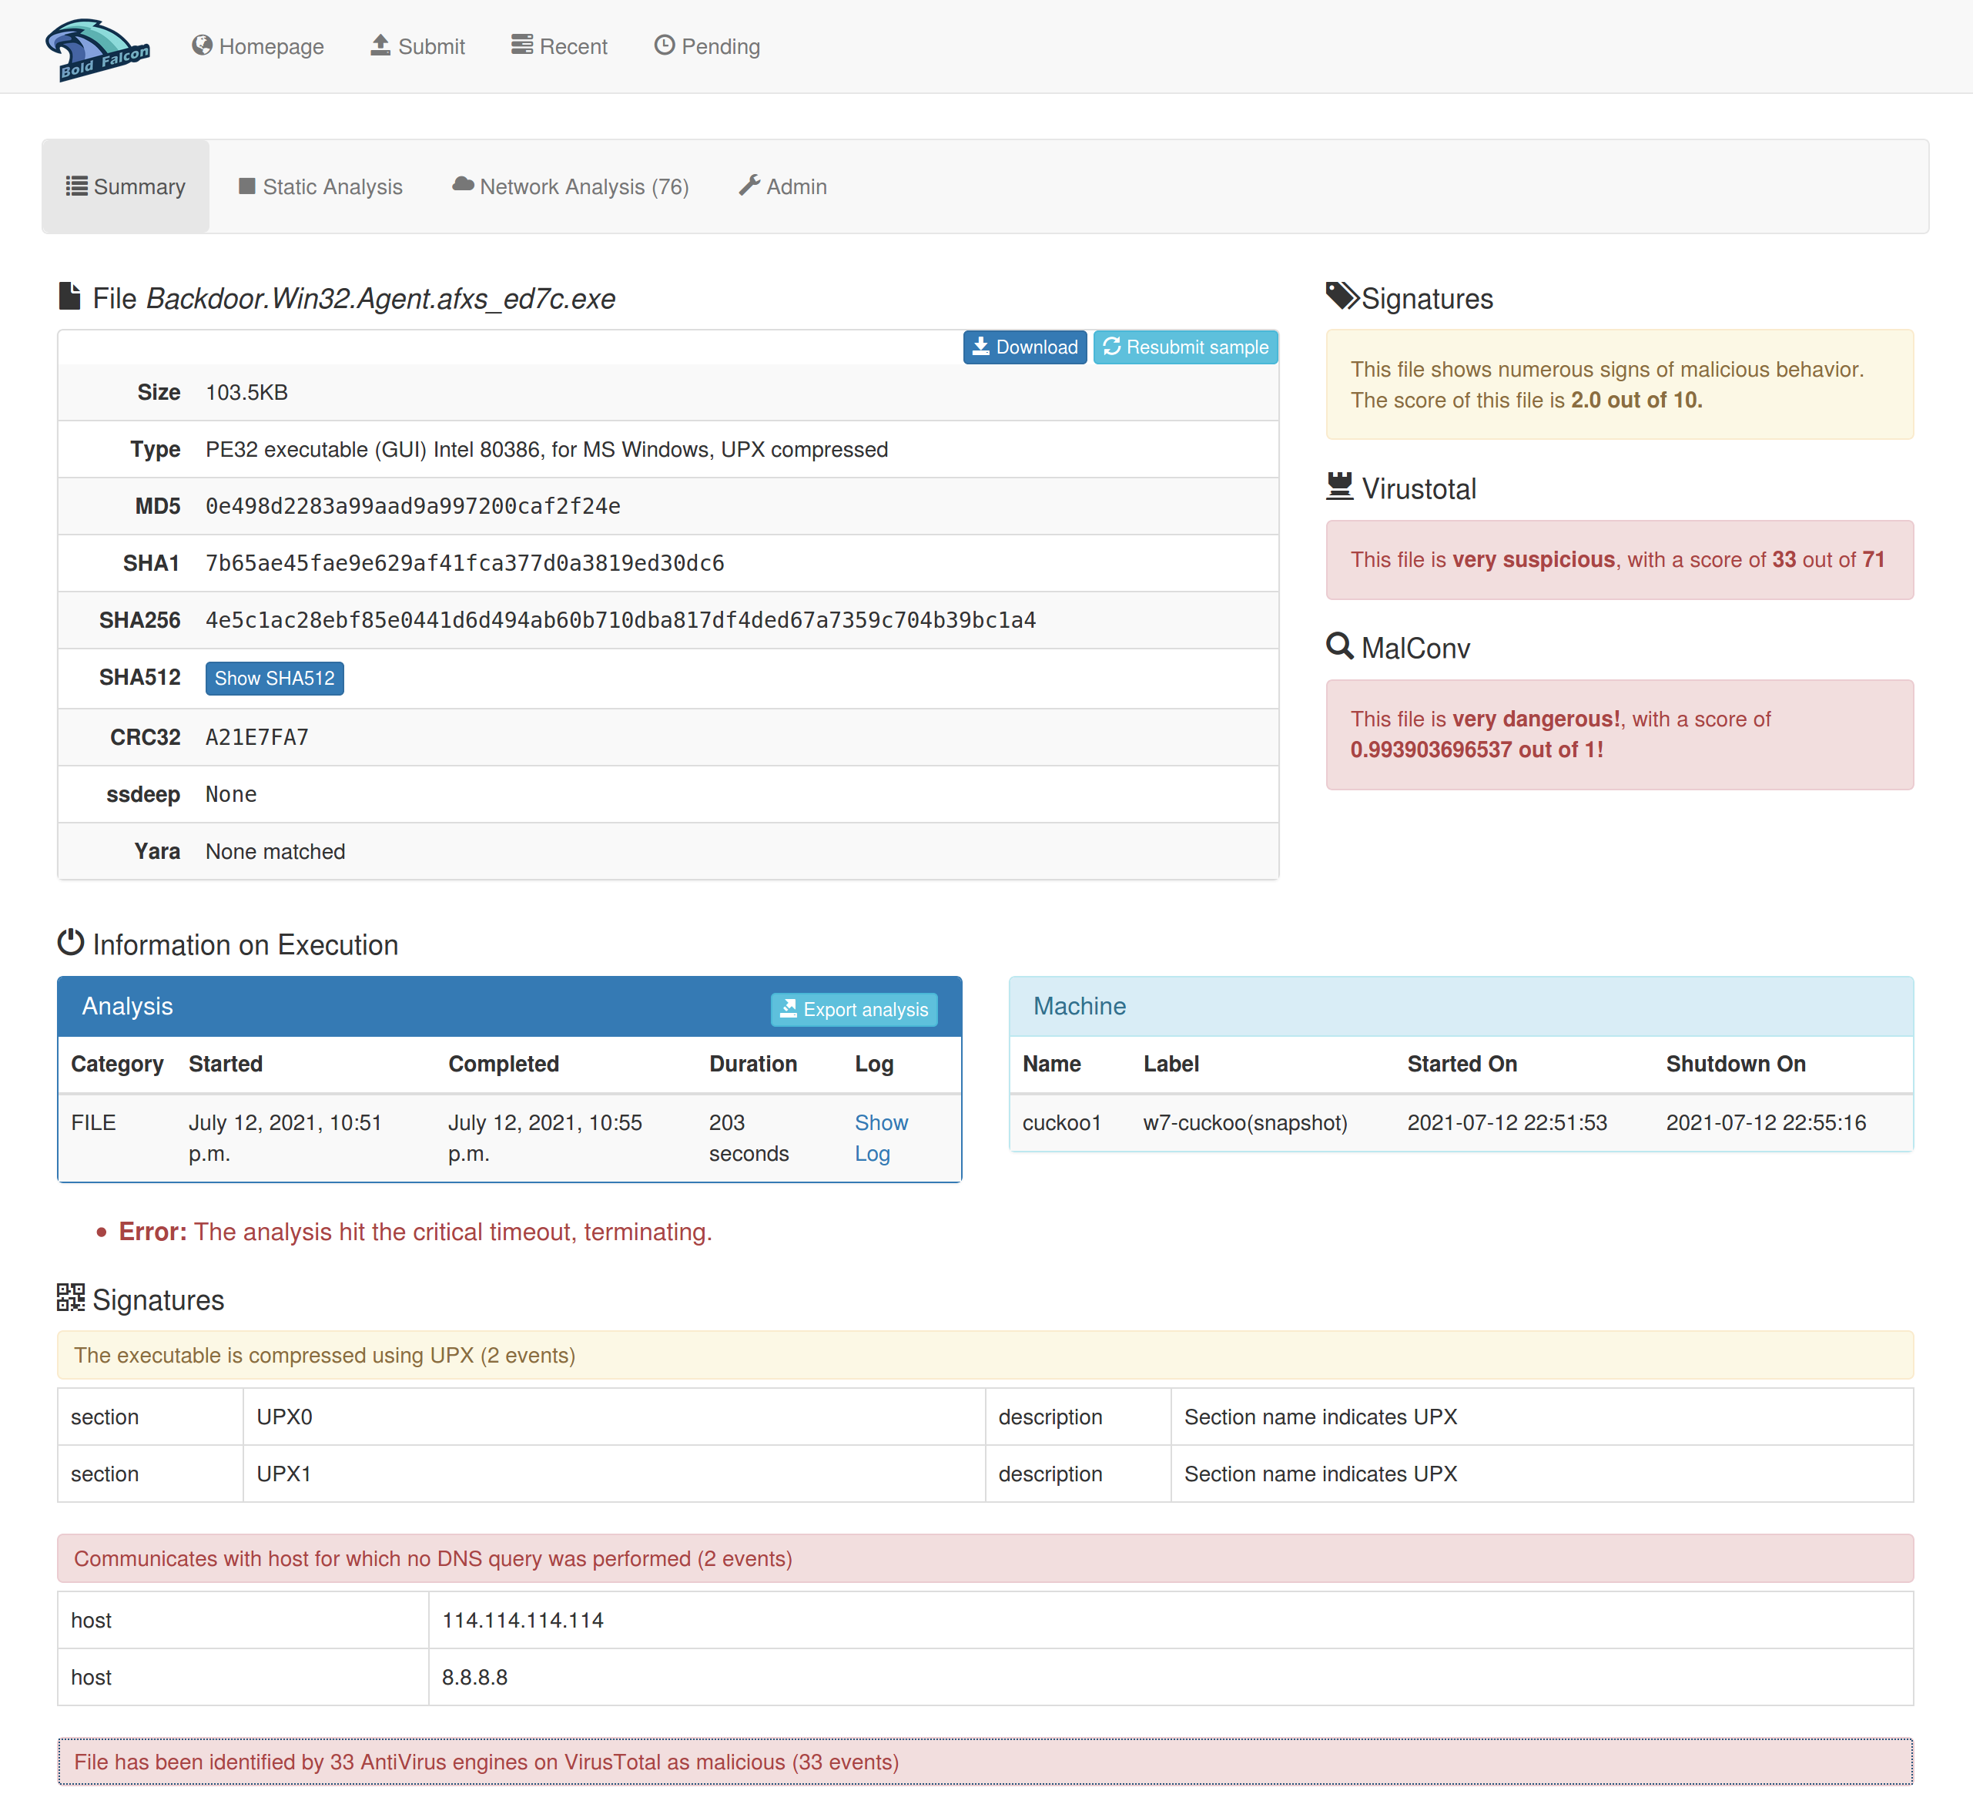Open the Recent analyses page
Screen dimensions: 1973x1804
[559, 46]
